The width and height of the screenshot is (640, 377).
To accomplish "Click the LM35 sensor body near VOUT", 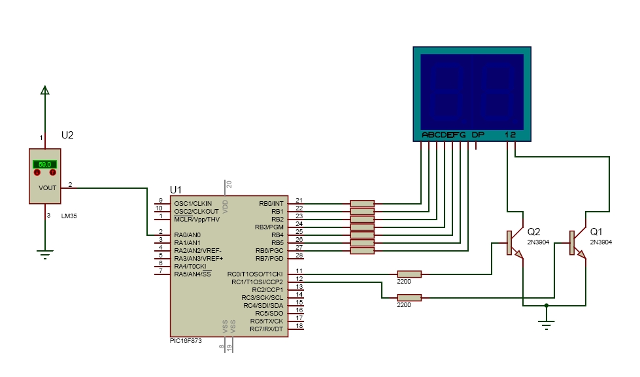I will click(x=45, y=176).
